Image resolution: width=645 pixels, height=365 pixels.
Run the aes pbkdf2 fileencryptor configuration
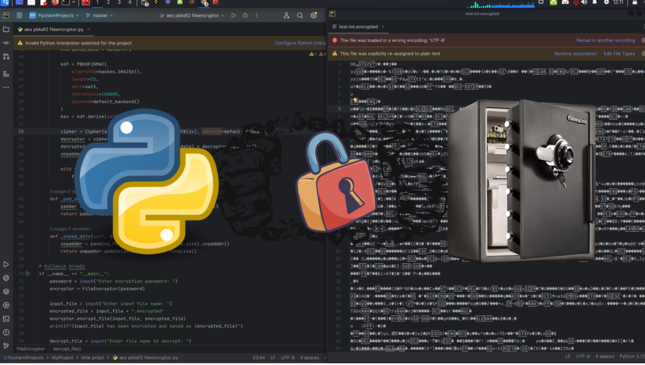click(234, 14)
